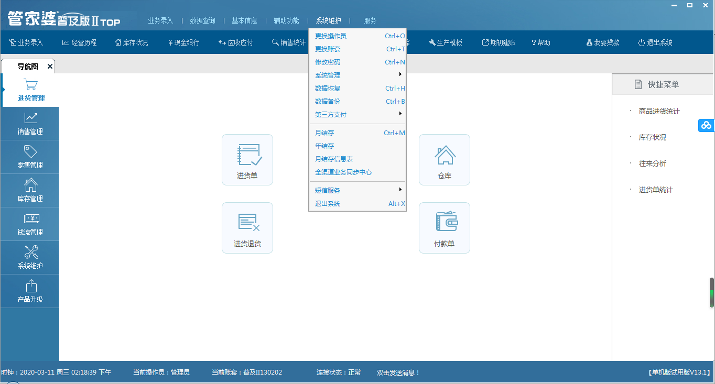Open the 付款单 payment order icon
The height and width of the screenshot is (384, 715).
pyautogui.click(x=444, y=227)
